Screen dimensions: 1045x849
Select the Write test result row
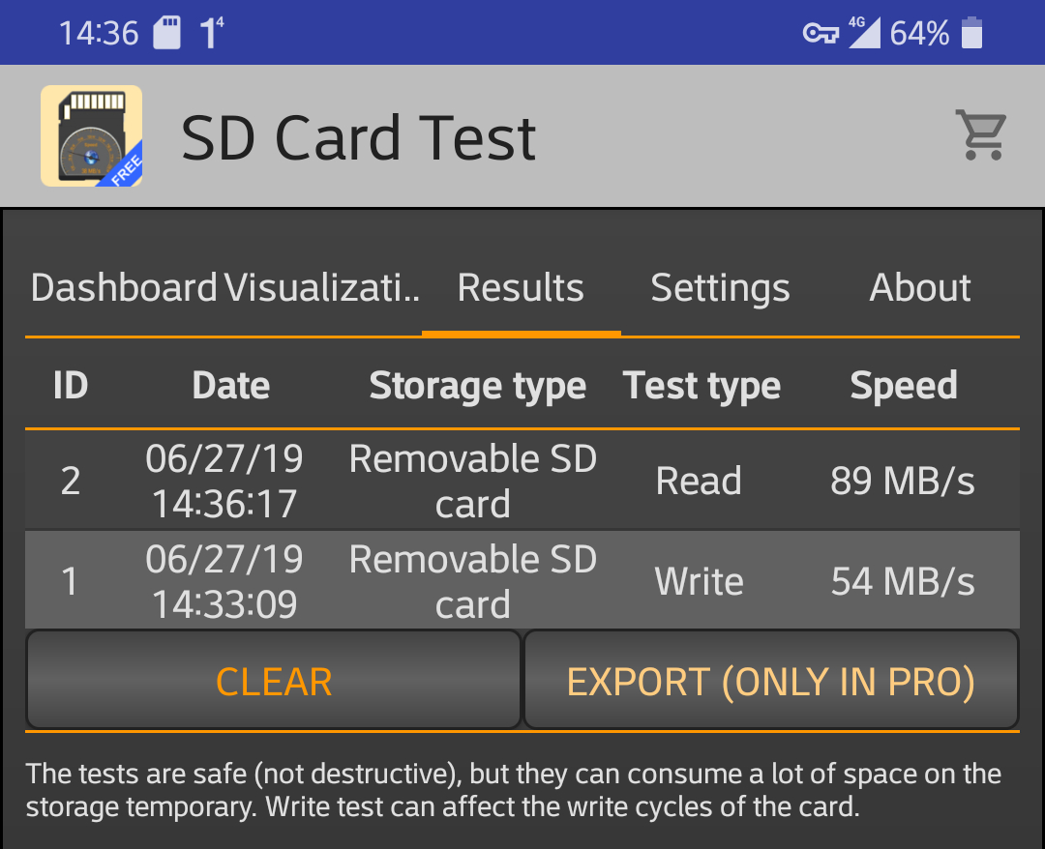click(x=522, y=580)
